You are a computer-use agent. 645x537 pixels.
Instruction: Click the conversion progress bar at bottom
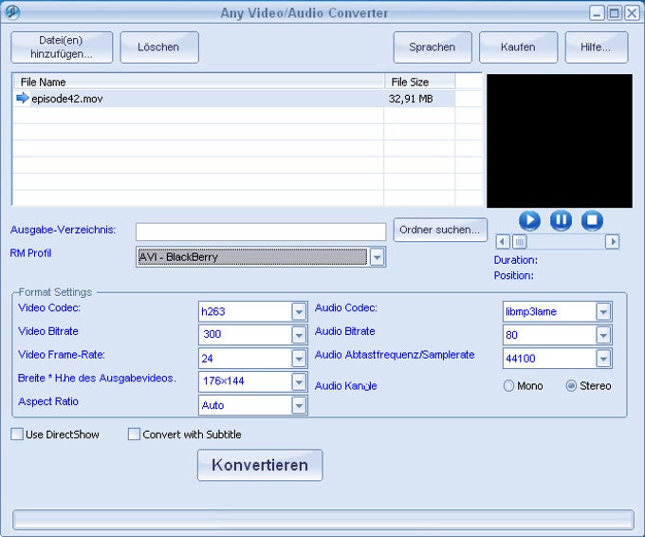click(x=323, y=519)
